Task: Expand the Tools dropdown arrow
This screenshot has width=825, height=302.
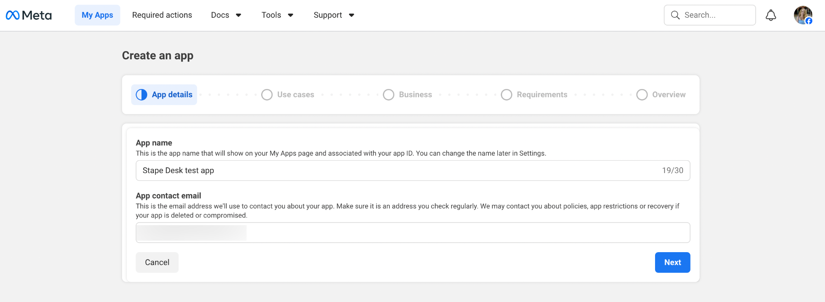Action: tap(290, 15)
